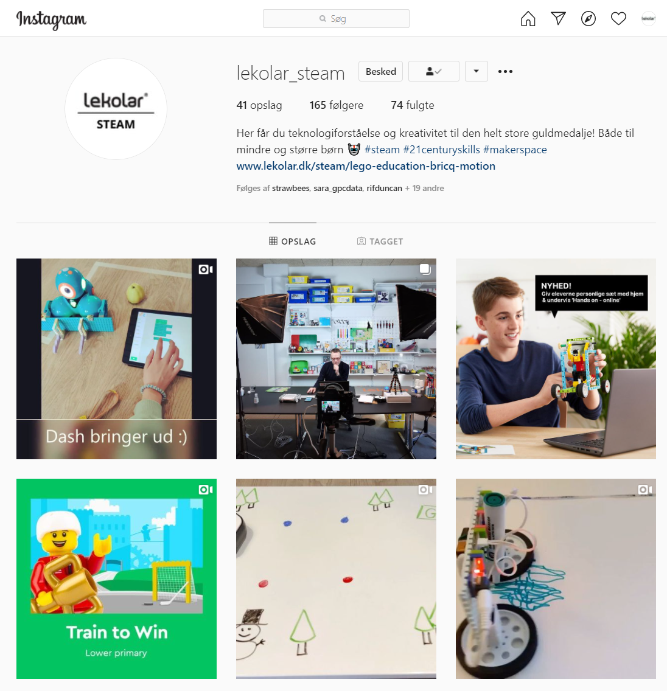
Task: Open the Train to Win post
Action: 116,578
